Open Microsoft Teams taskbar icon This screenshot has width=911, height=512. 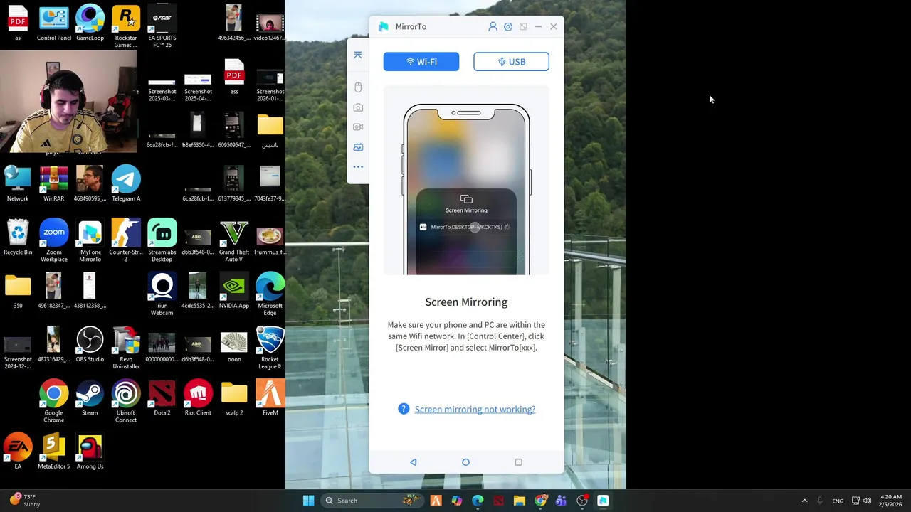(x=561, y=501)
